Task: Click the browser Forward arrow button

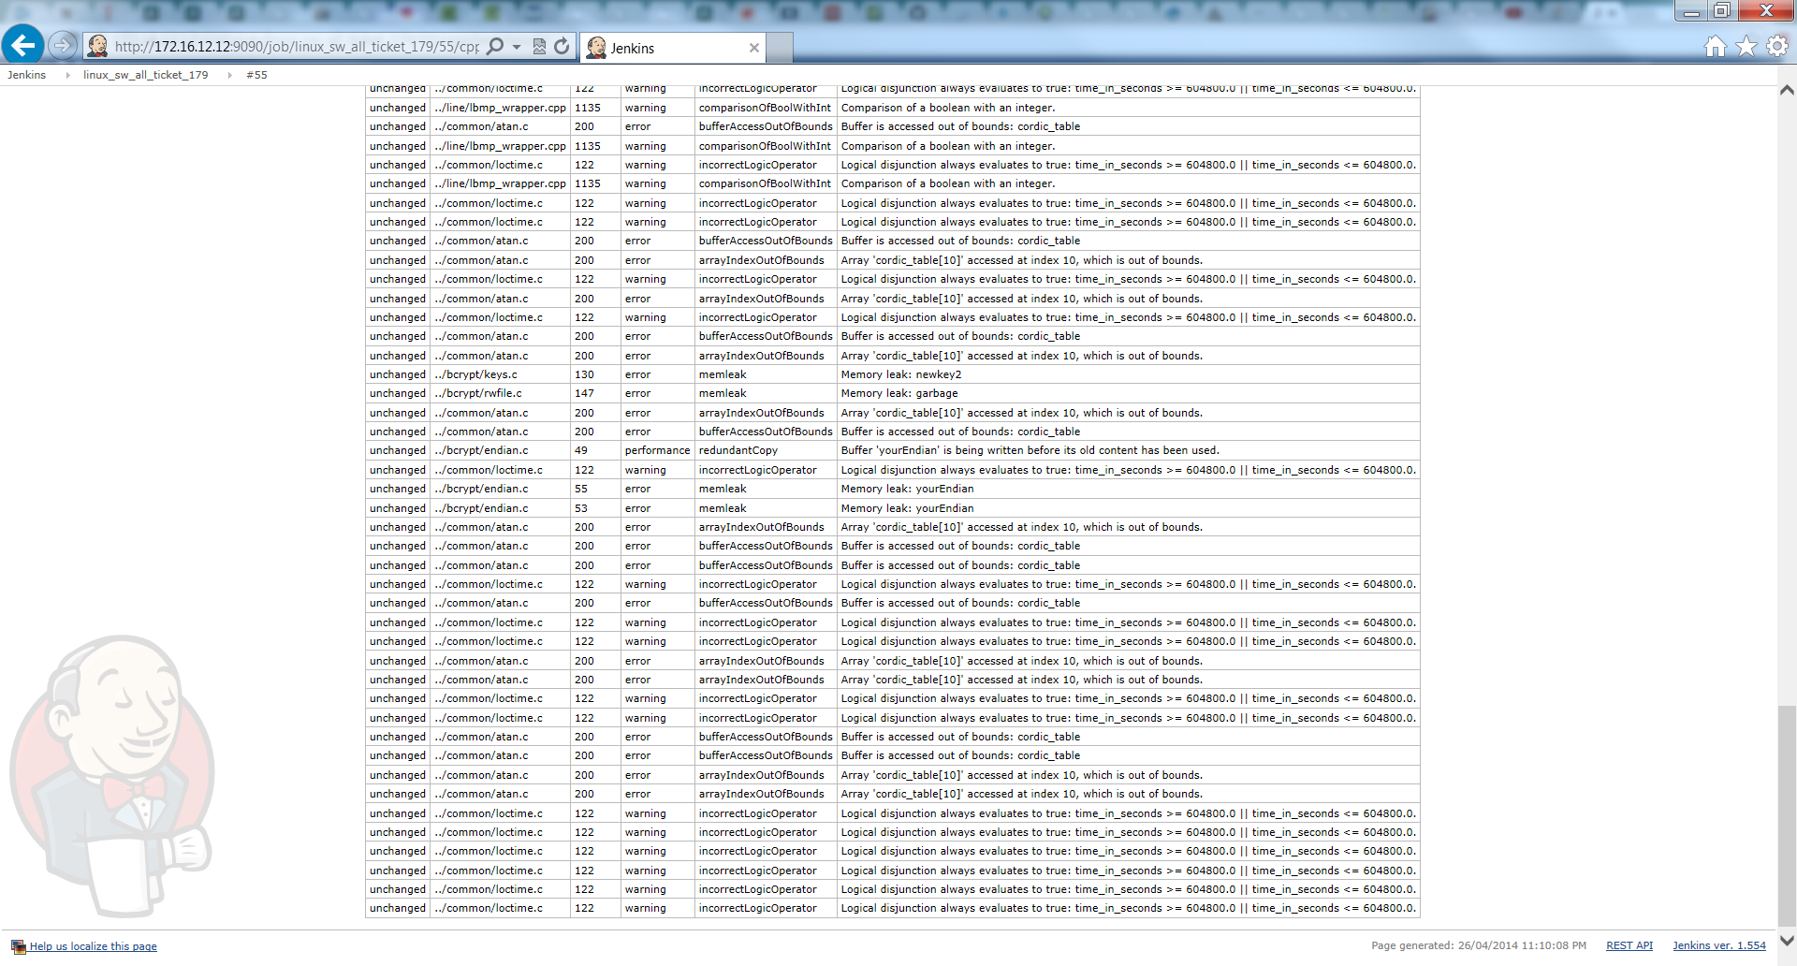Action: tap(63, 45)
